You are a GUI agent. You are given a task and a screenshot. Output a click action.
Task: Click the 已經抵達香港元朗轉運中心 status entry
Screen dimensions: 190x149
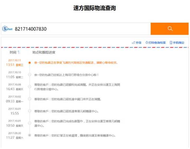click(66, 111)
